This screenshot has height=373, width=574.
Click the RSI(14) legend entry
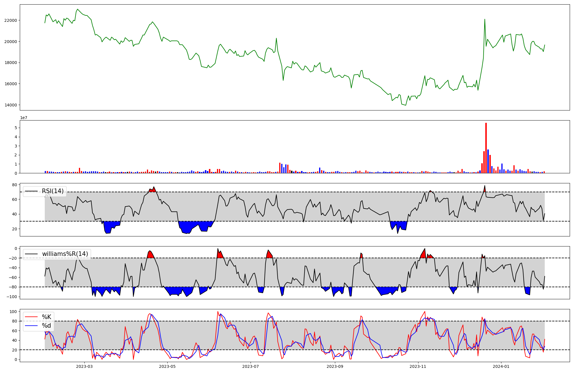(53, 191)
